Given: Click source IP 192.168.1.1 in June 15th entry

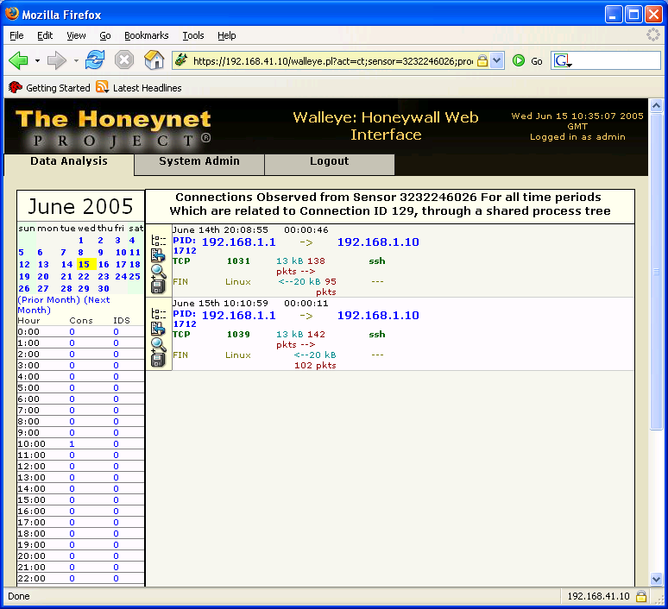Looking at the screenshot, I should pos(238,315).
